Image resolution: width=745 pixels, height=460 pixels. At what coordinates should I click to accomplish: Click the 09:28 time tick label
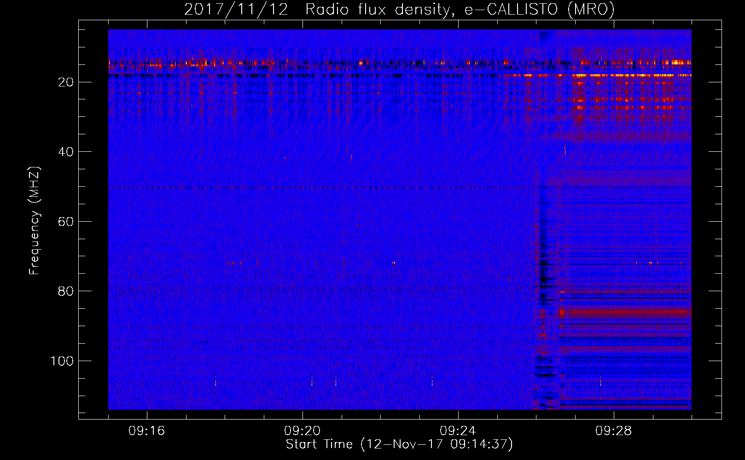[614, 431]
